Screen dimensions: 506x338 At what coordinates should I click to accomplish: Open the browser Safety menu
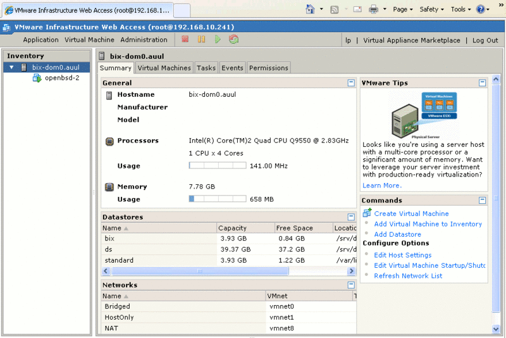tap(431, 9)
